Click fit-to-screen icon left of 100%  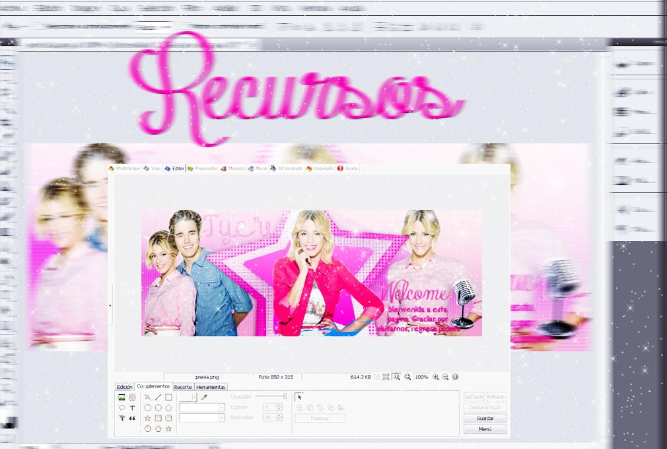(x=407, y=377)
